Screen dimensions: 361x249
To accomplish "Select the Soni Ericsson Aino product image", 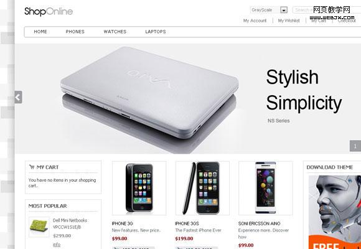I will [x=266, y=188].
